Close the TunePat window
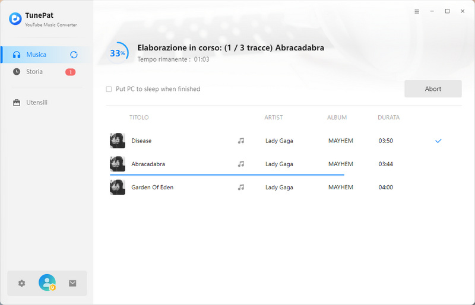This screenshot has width=475, height=305. 463,11
